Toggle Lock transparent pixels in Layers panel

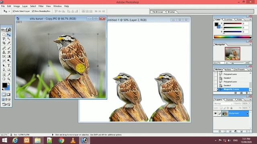[x=221, y=108]
